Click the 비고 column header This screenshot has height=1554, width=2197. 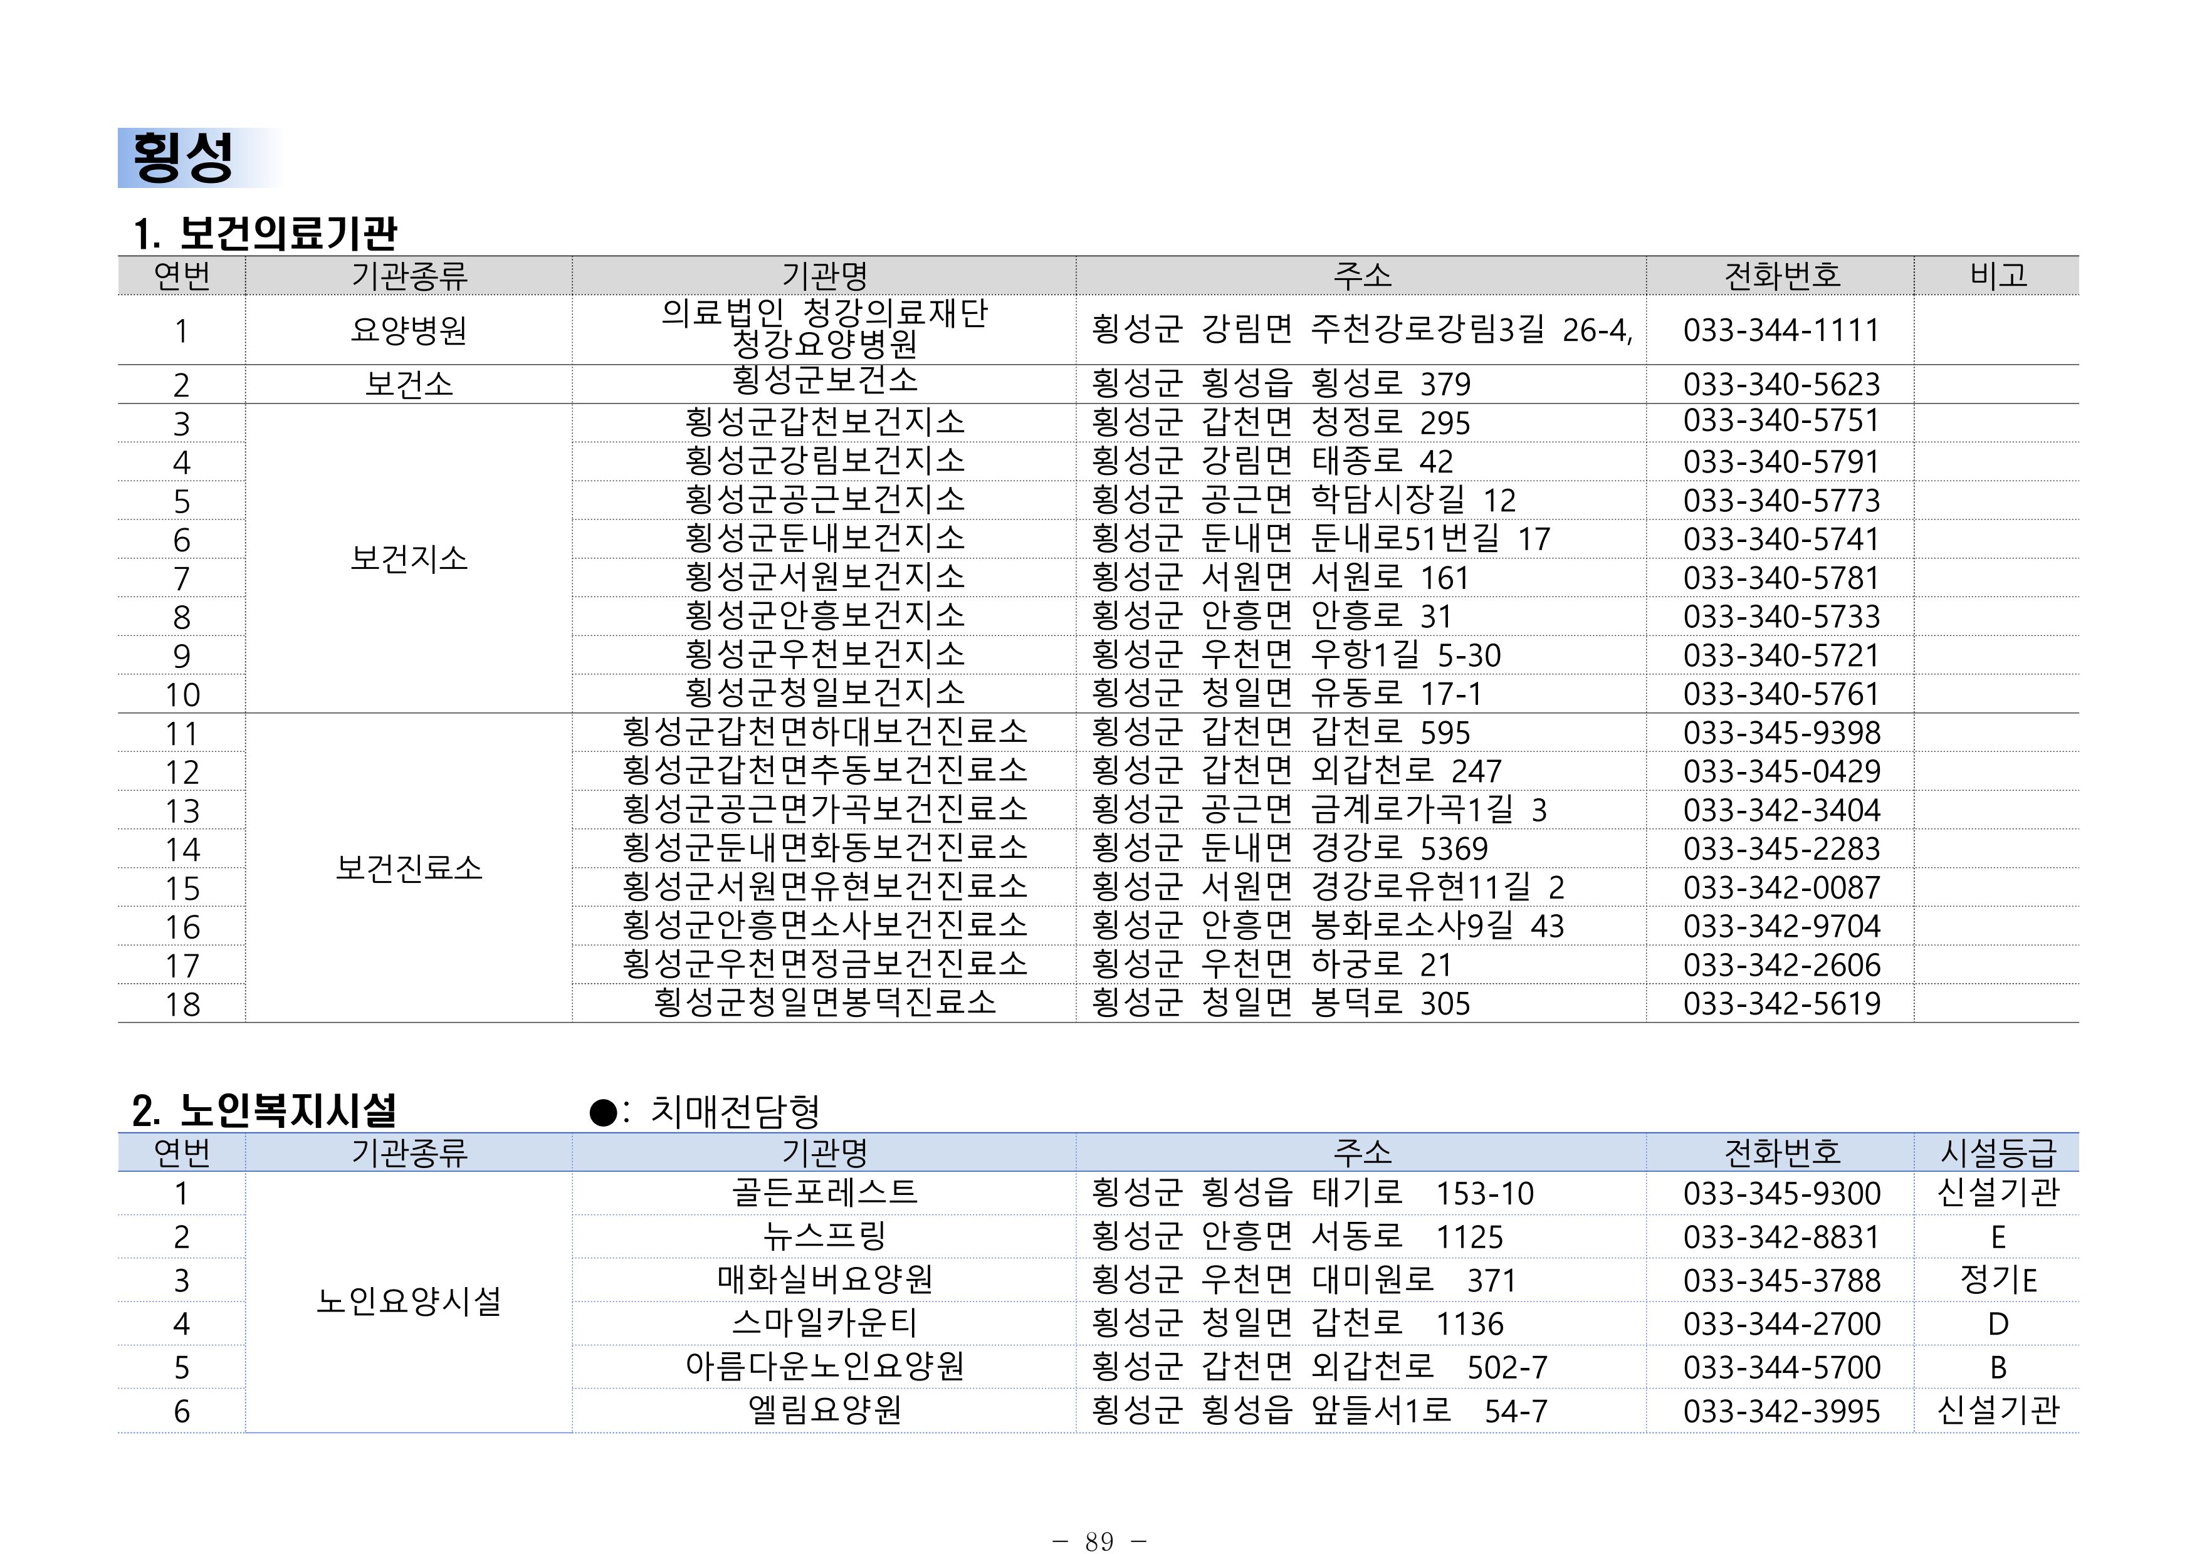[1998, 276]
